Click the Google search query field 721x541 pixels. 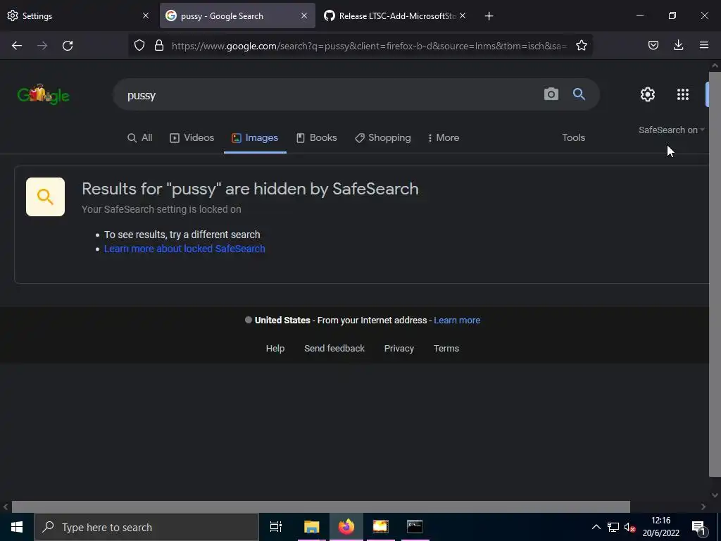coord(327,95)
